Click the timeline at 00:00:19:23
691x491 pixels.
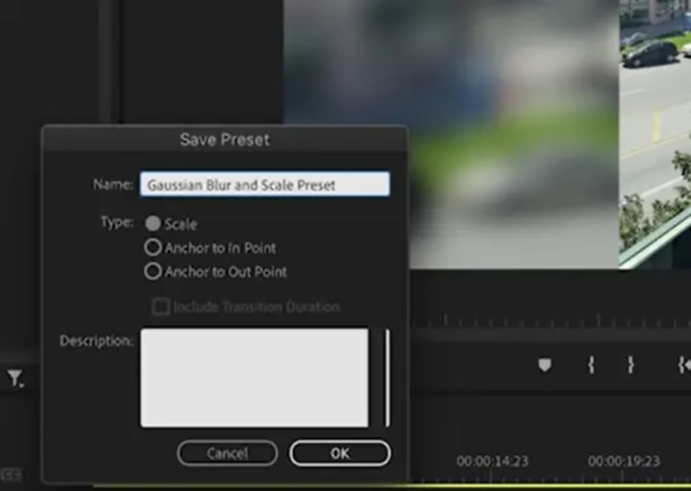pyautogui.click(x=623, y=461)
